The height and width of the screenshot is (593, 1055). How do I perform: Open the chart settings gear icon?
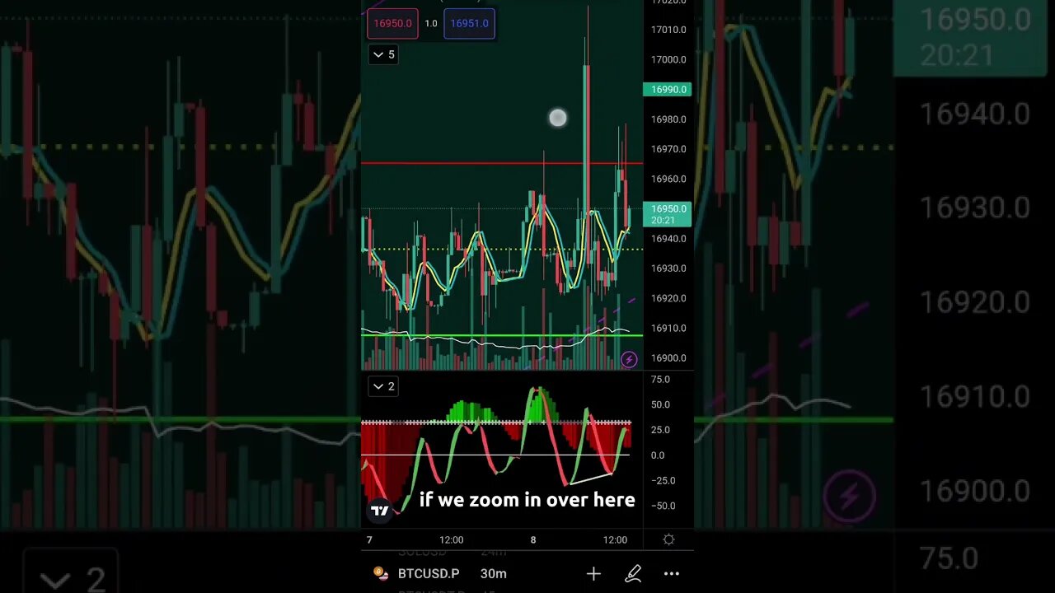click(x=668, y=539)
